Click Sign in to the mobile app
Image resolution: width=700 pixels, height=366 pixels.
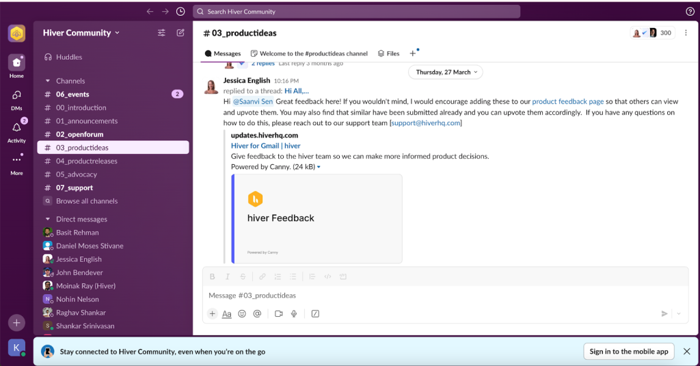[x=628, y=352]
